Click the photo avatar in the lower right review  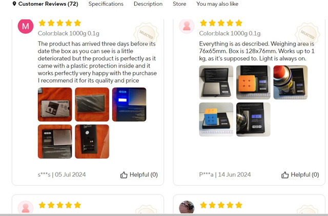click(x=187, y=207)
